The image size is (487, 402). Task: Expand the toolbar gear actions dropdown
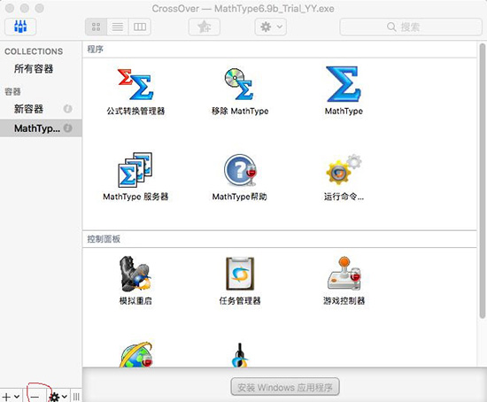click(x=271, y=27)
